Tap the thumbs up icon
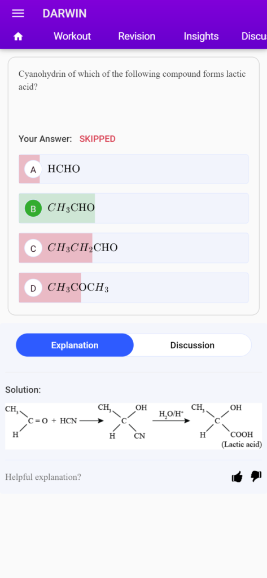Viewport: 267px width, 578px height. click(237, 476)
